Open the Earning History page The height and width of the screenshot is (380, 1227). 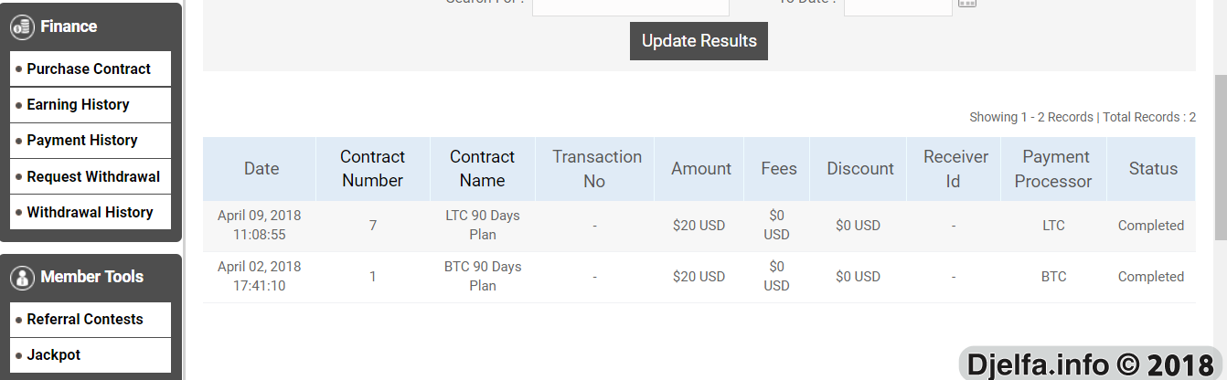[x=91, y=105]
